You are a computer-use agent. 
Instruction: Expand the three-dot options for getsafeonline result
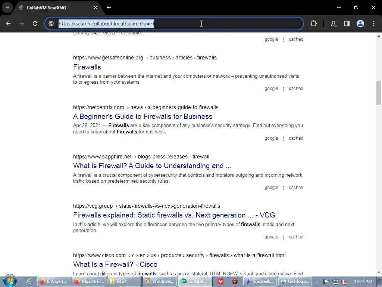pyautogui.click(x=284, y=89)
